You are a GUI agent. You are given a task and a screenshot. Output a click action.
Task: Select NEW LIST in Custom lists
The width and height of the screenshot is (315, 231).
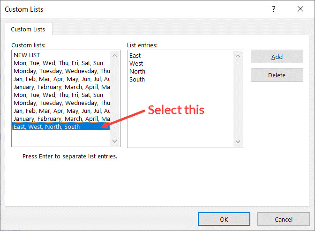tap(27, 55)
